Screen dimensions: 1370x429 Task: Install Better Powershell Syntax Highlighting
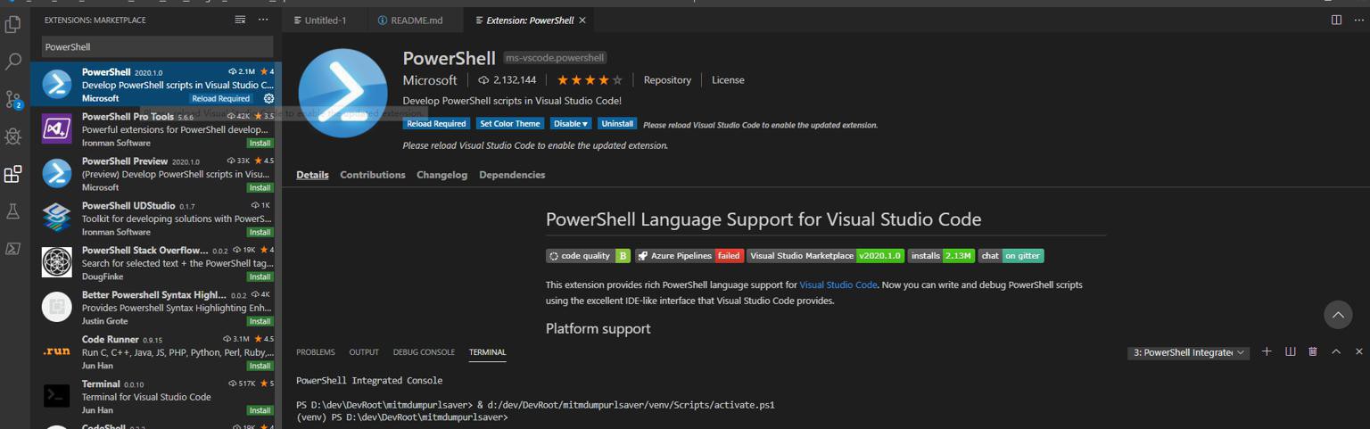260,321
